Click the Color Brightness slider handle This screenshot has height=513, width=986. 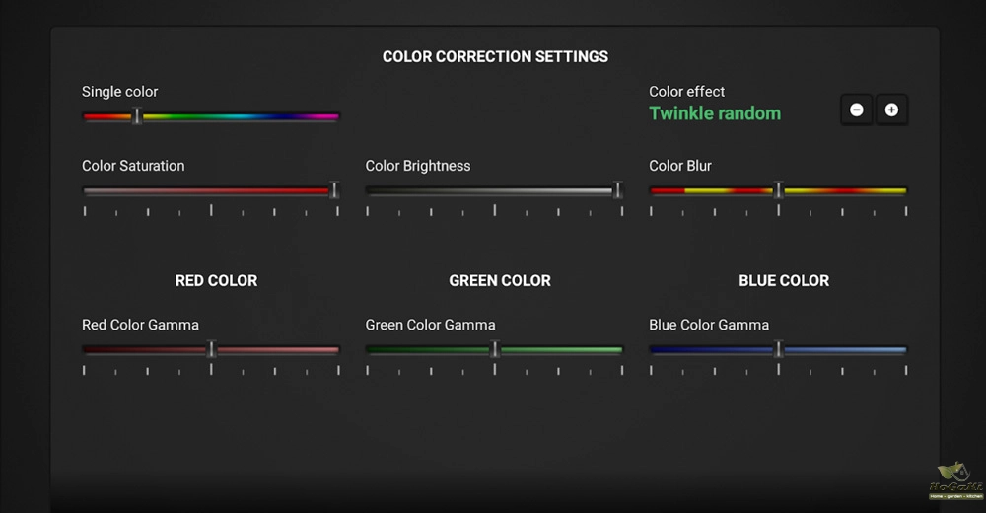618,190
